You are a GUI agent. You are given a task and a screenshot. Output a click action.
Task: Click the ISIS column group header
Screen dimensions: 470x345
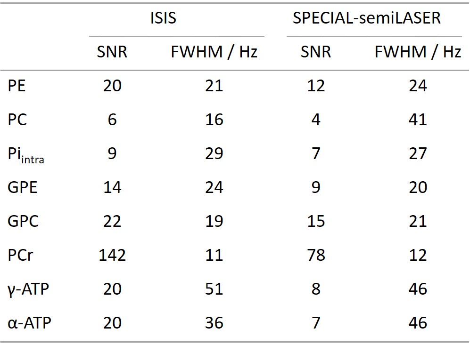163,18
